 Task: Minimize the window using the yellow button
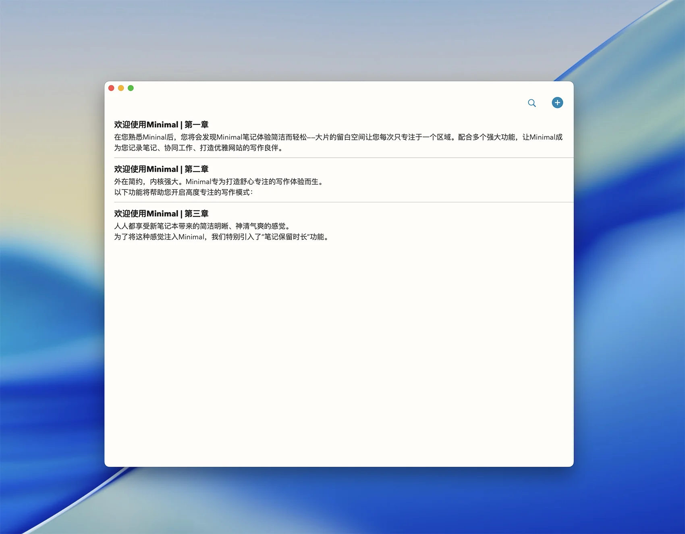pos(121,88)
